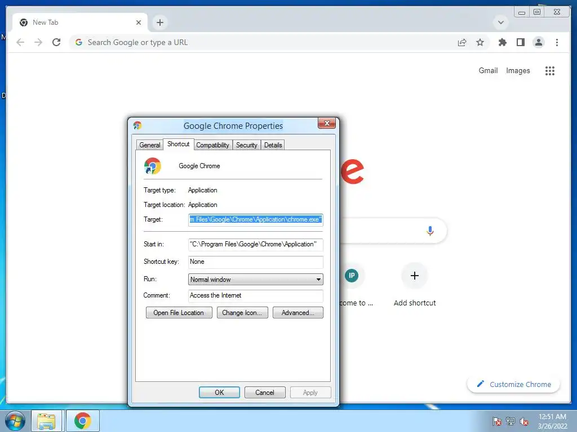Image resolution: width=577 pixels, height=432 pixels.
Task: Click the Change Icon button
Action: click(242, 313)
